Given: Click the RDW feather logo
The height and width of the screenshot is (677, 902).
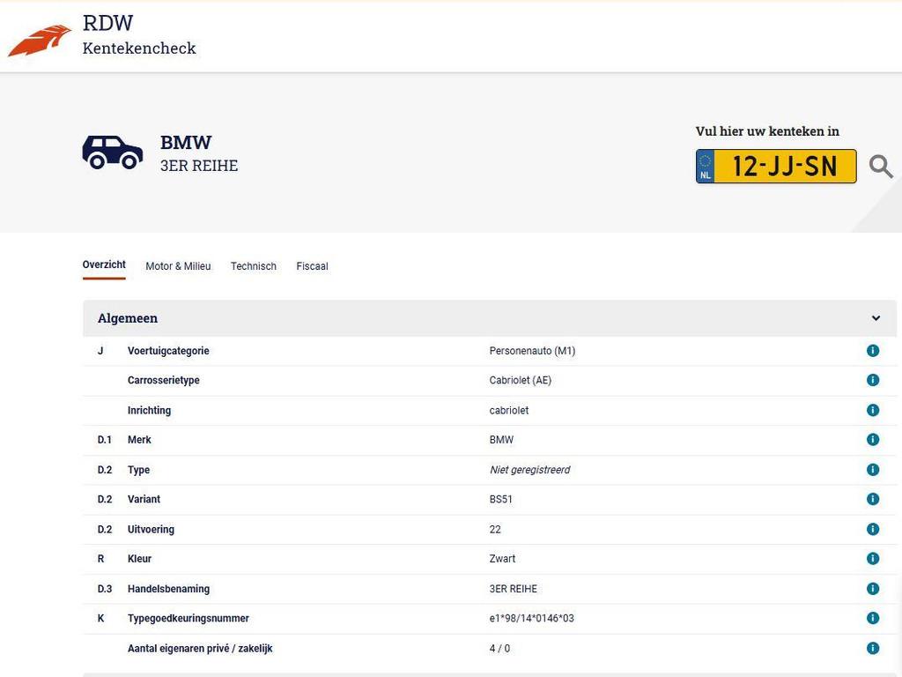Looking at the screenshot, I should pyautogui.click(x=39, y=41).
